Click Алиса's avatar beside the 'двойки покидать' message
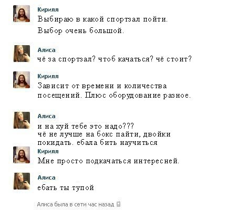Viewport: 227px width, 210px height. pos(22,120)
